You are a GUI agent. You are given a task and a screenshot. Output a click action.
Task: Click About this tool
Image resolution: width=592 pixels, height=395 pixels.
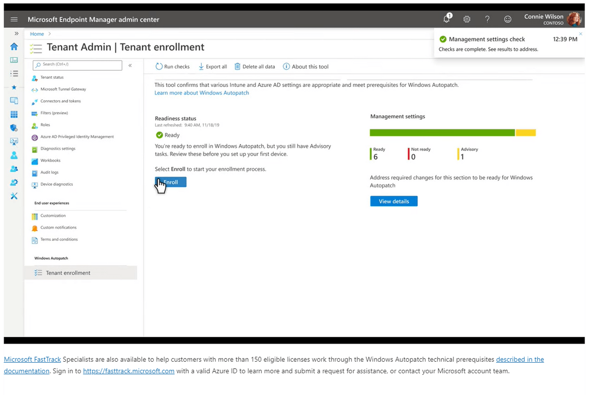(x=306, y=67)
